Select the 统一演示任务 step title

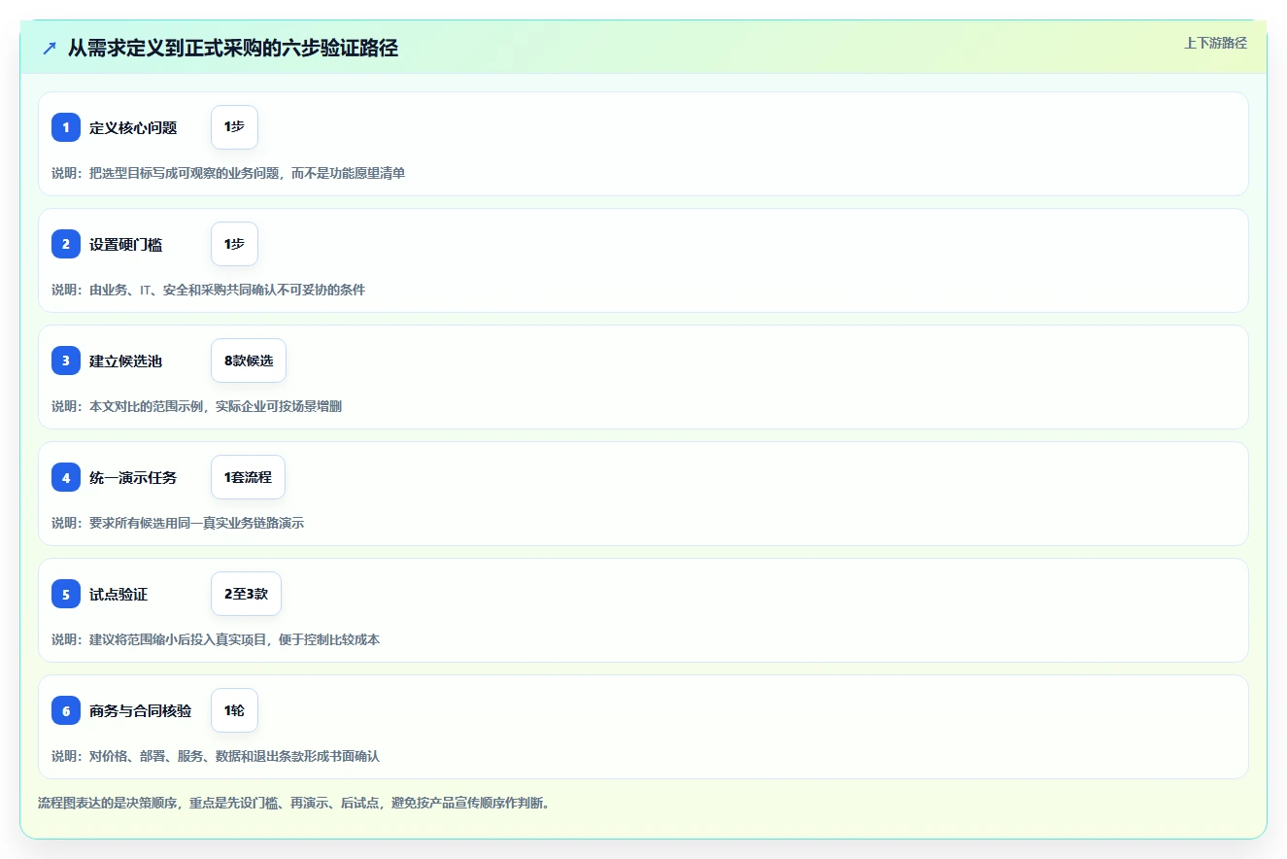pyautogui.click(x=133, y=477)
